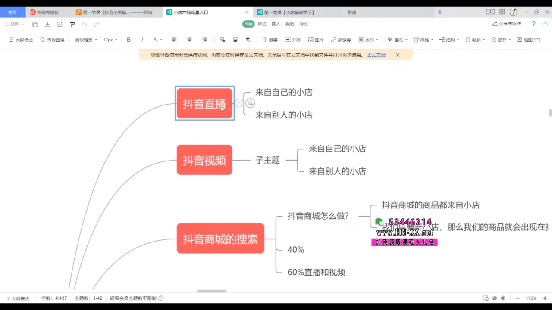Image resolution: width=552 pixels, height=310 pixels.
Task: Zoom out with the minus button
Action: pyautogui.click(x=517, y=298)
